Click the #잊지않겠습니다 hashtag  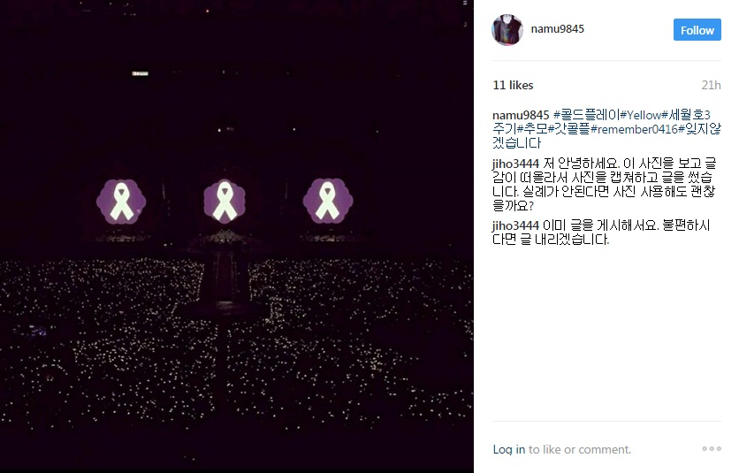click(x=699, y=129)
